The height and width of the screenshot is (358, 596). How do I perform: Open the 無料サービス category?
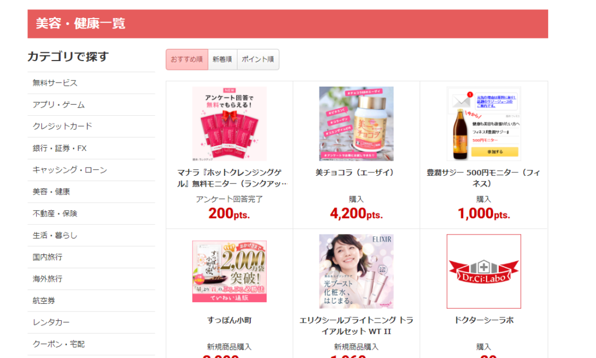click(55, 83)
